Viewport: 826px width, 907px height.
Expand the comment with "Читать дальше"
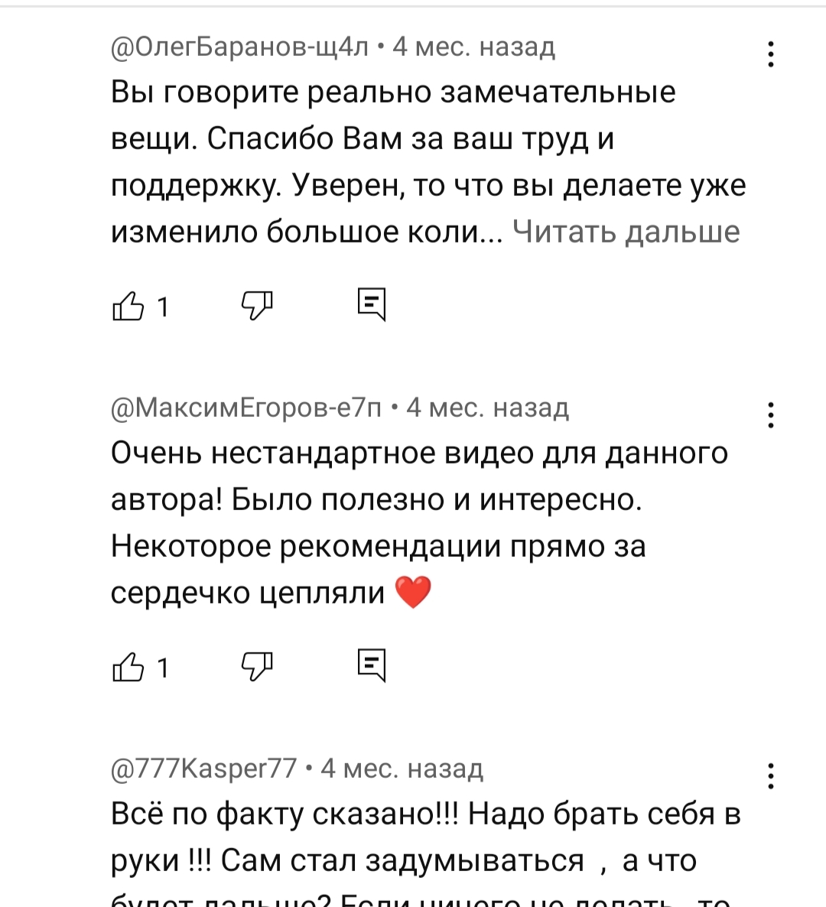(626, 232)
